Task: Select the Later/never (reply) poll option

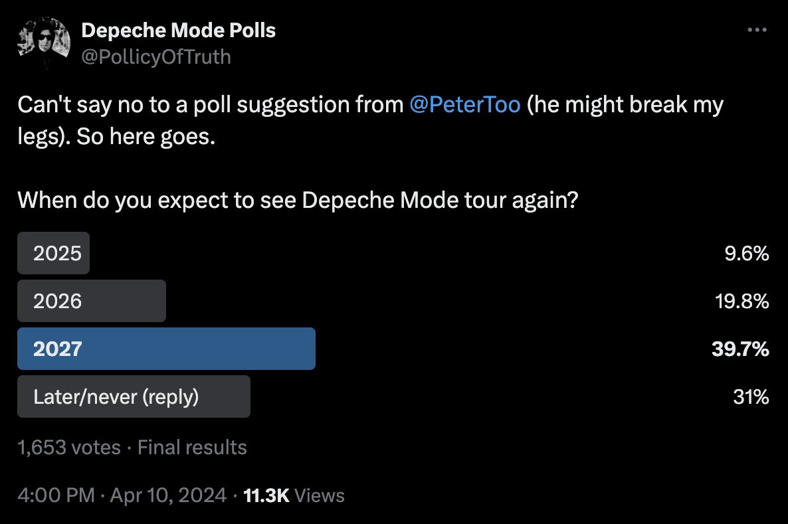Action: tap(134, 396)
